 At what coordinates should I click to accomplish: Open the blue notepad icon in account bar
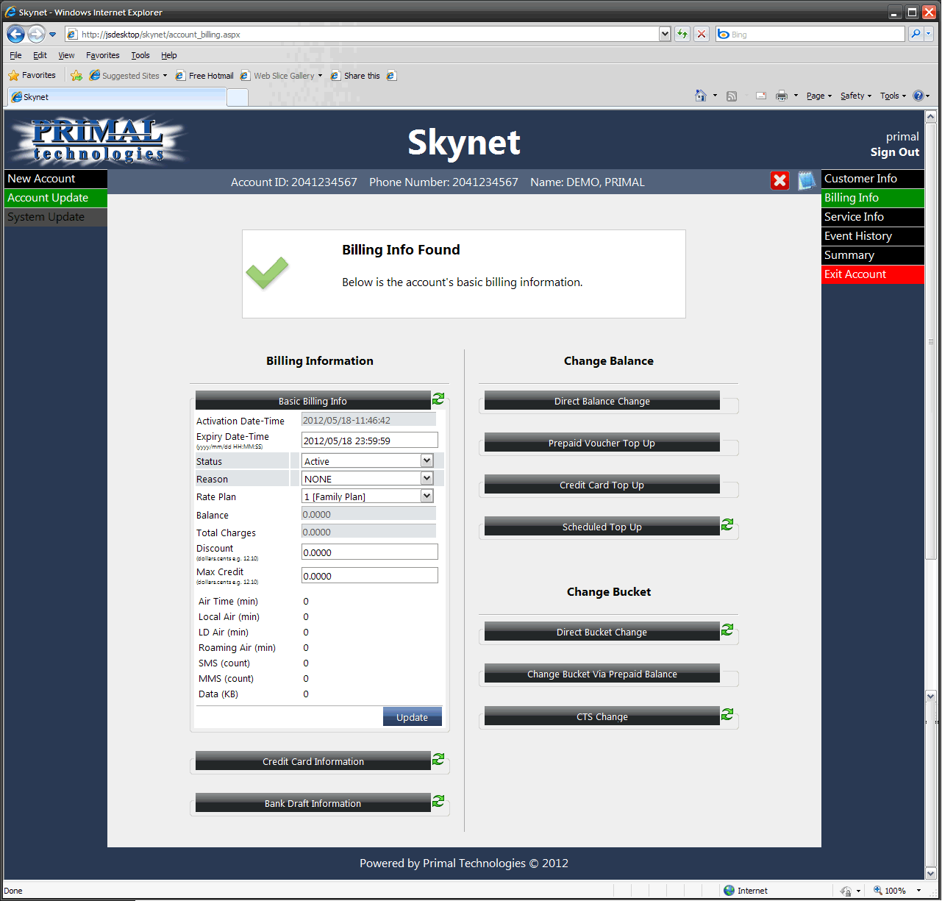coord(807,181)
